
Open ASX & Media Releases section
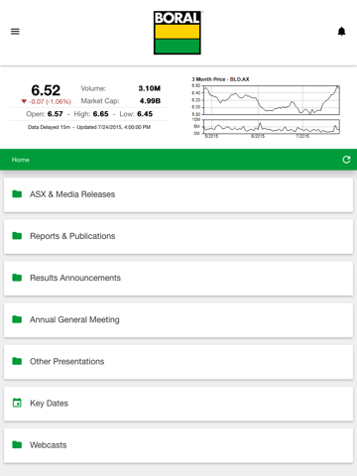[178, 194]
